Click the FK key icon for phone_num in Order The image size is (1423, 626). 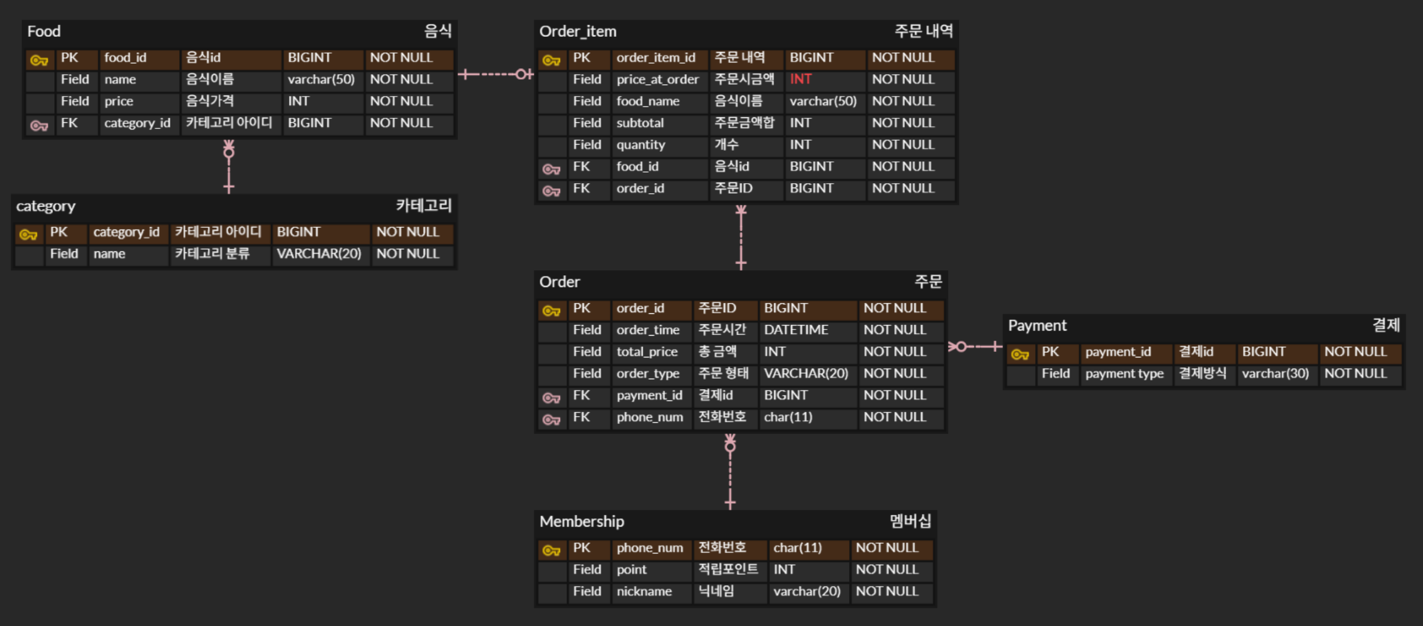click(x=551, y=419)
